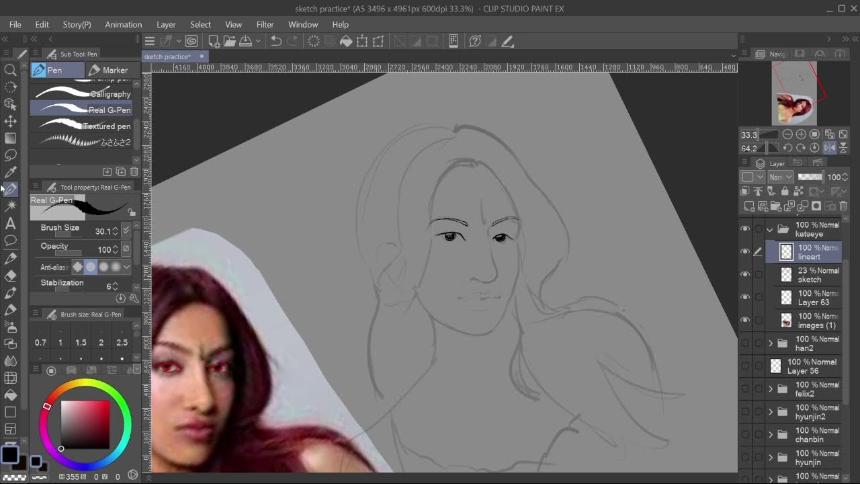Flip canvas horizontally in Navigator
This screenshot has width=860, height=484.
[x=829, y=148]
